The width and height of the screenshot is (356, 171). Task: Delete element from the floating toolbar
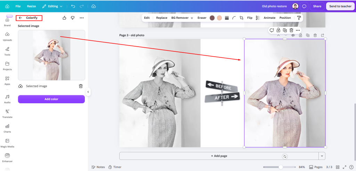tap(291, 30)
